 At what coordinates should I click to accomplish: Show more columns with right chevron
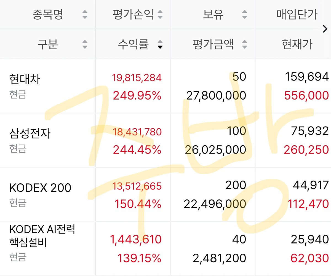tap(325, 29)
